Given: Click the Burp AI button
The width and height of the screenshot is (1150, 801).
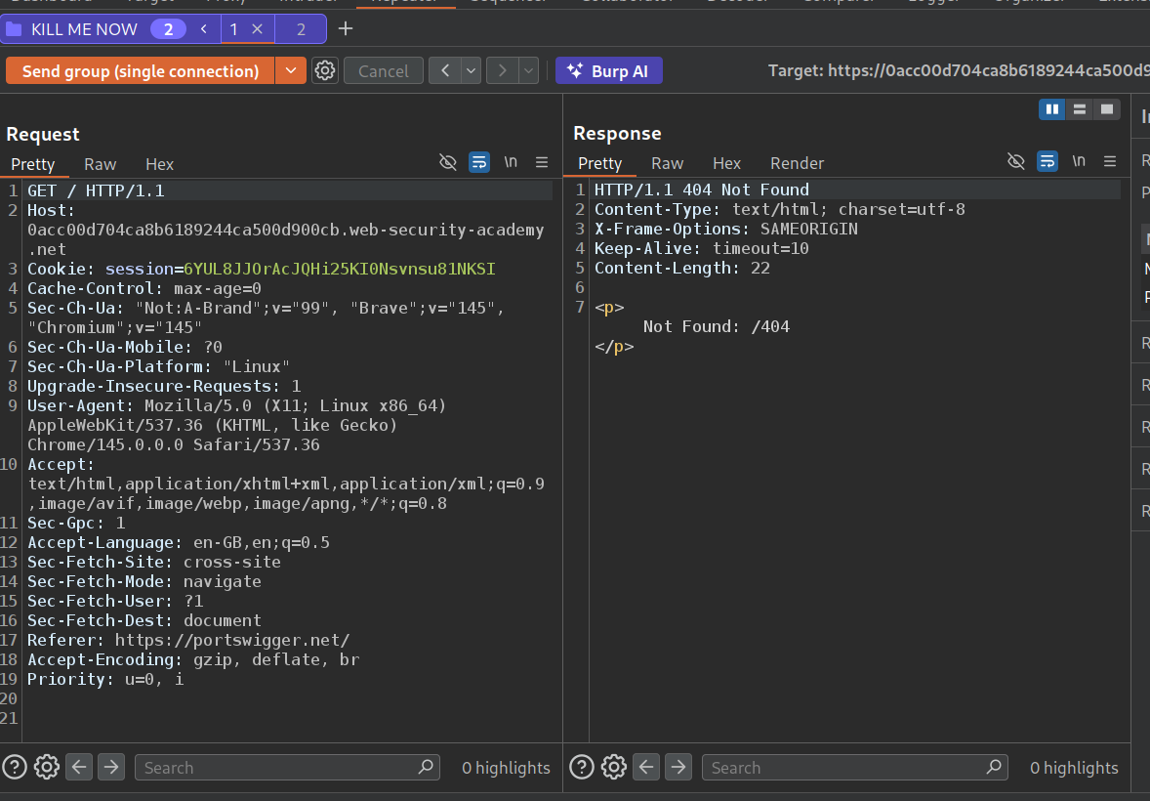Looking at the screenshot, I should point(608,71).
